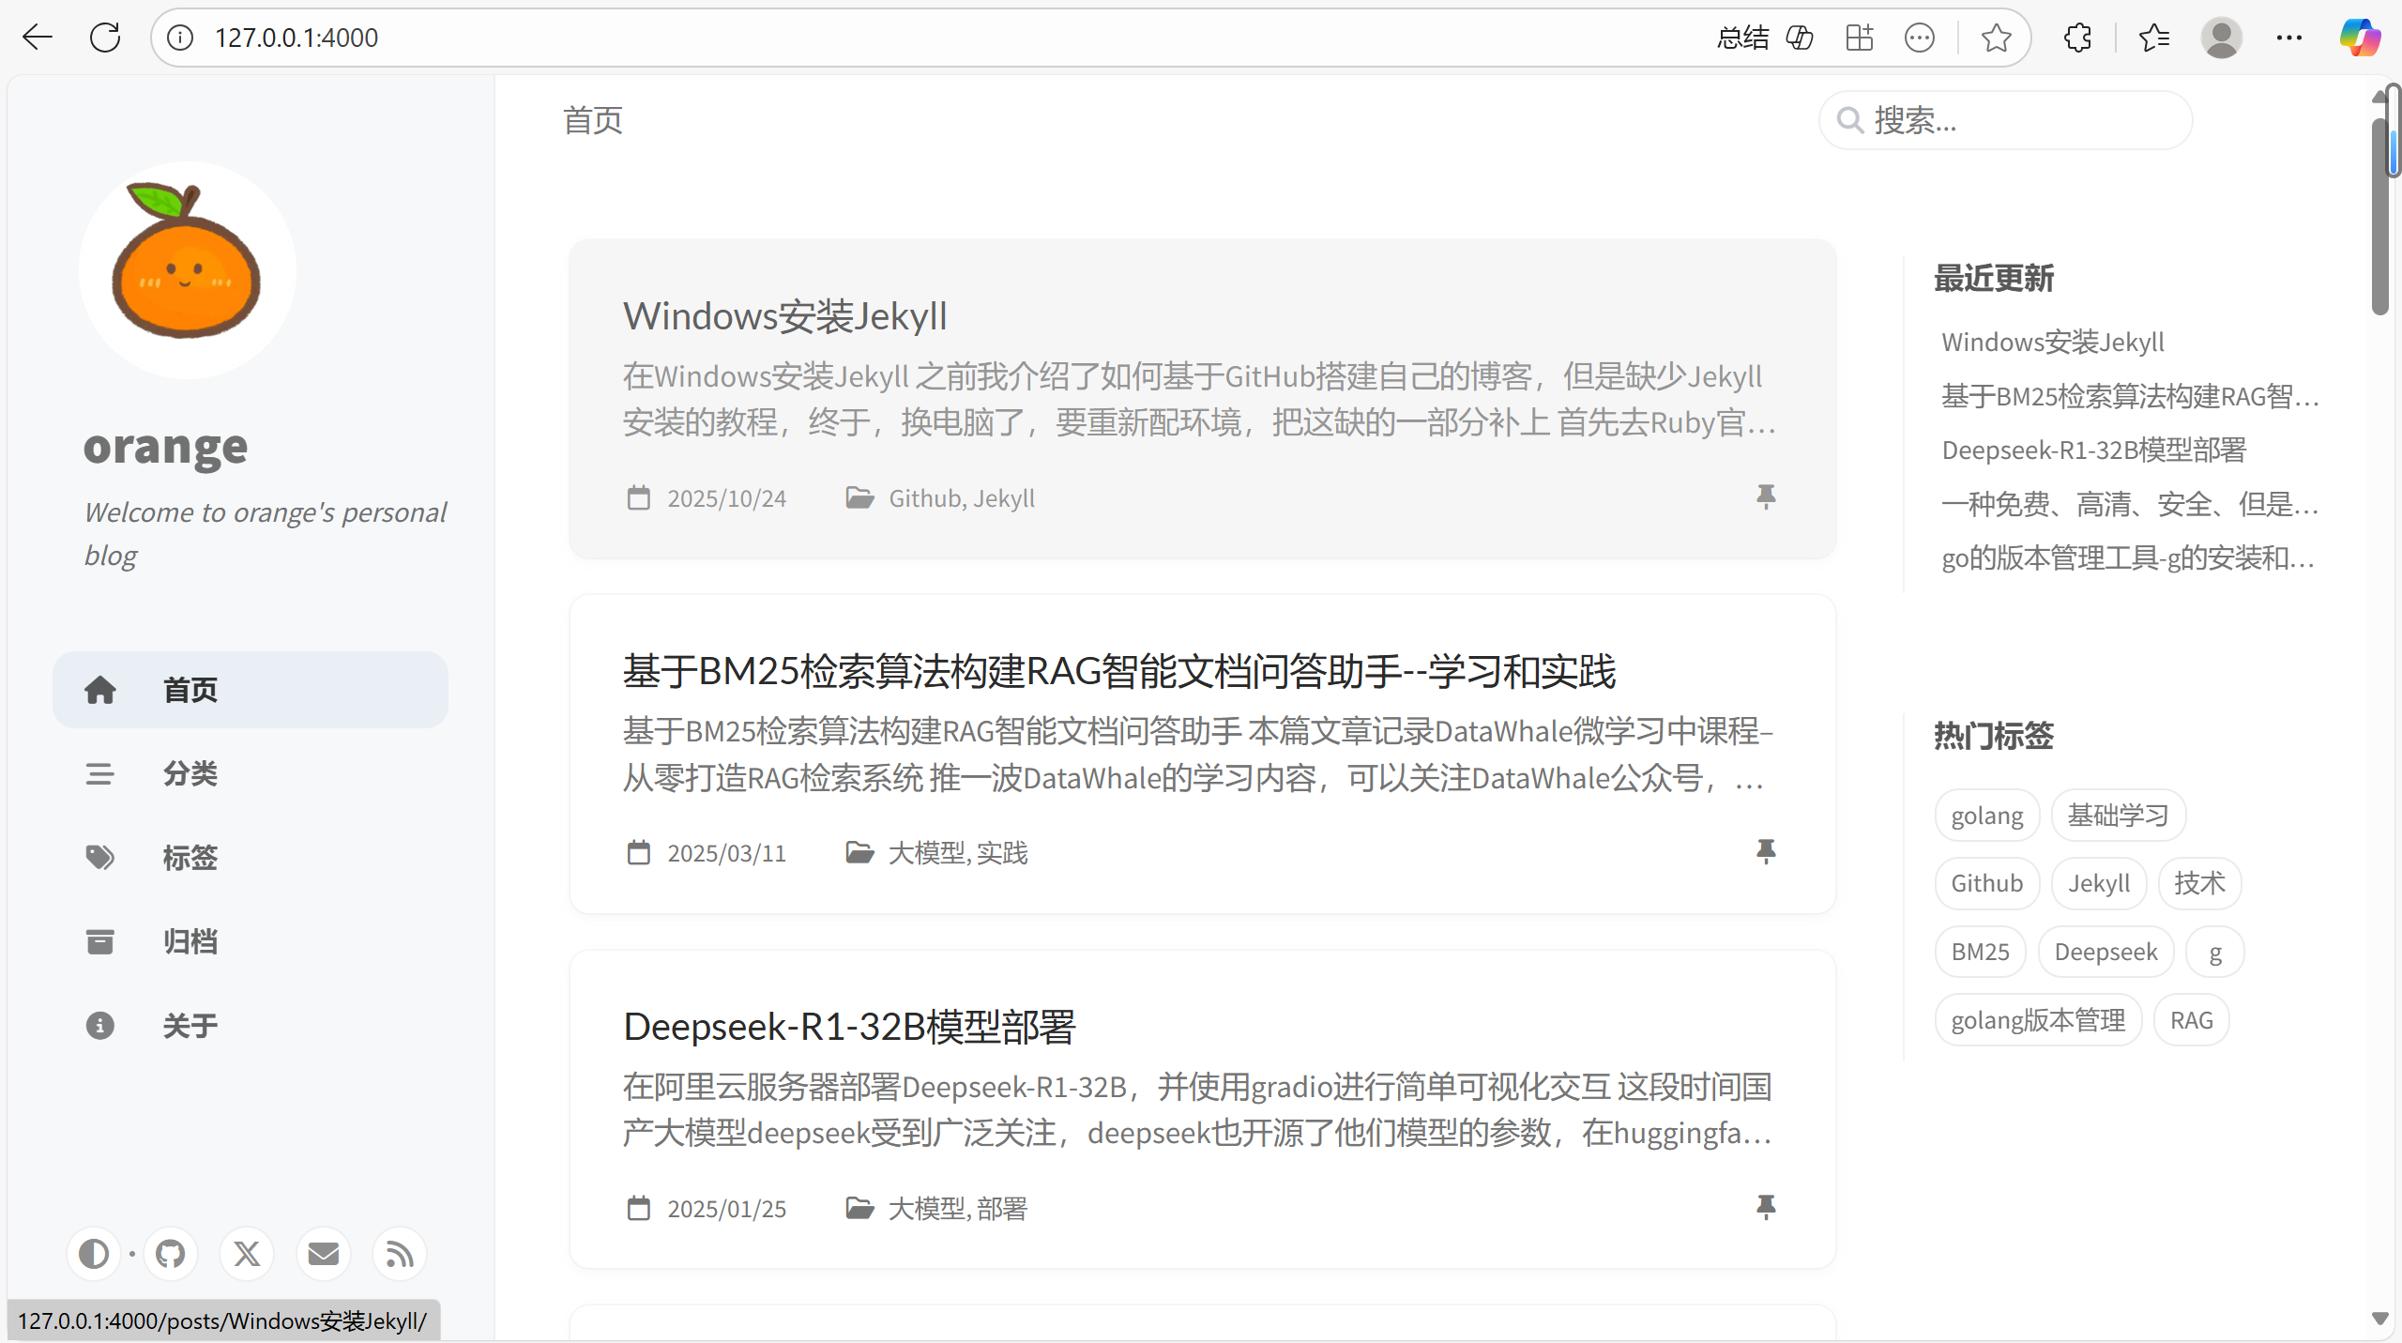Select the 基础学习 tag
Viewport: 2402px width, 1343px height.
point(2119,816)
